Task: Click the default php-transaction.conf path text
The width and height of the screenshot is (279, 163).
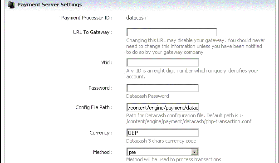Action: (189, 121)
